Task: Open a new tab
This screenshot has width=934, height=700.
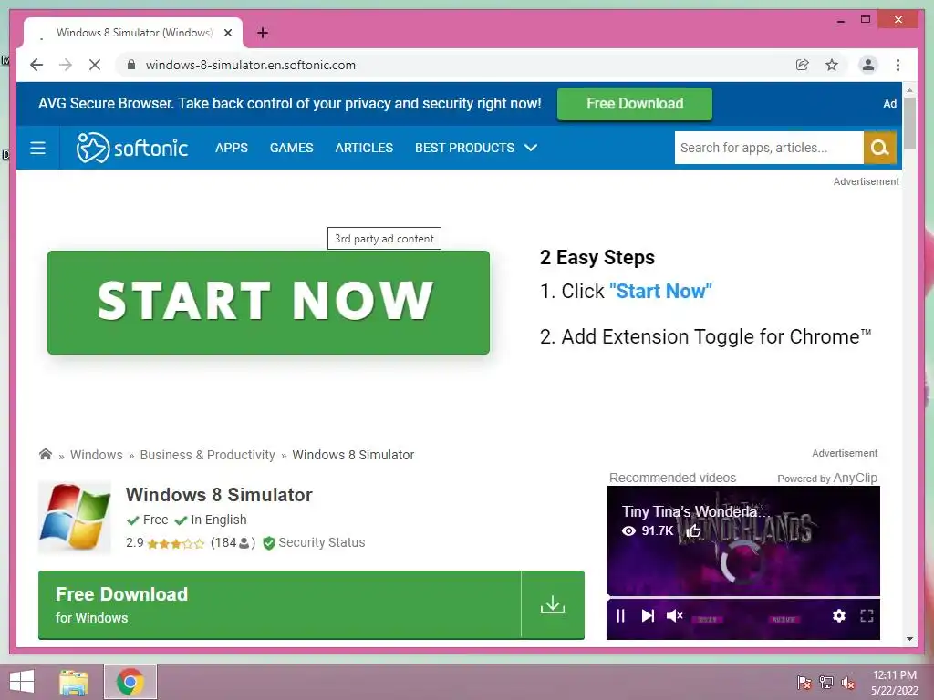Action: click(263, 33)
